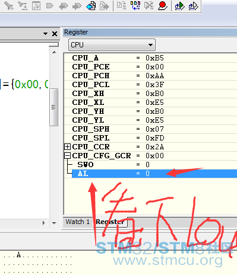The height and width of the screenshot is (275, 237).
Task: Click the editor split bar handle above scrollbar
Action: point(53,45)
